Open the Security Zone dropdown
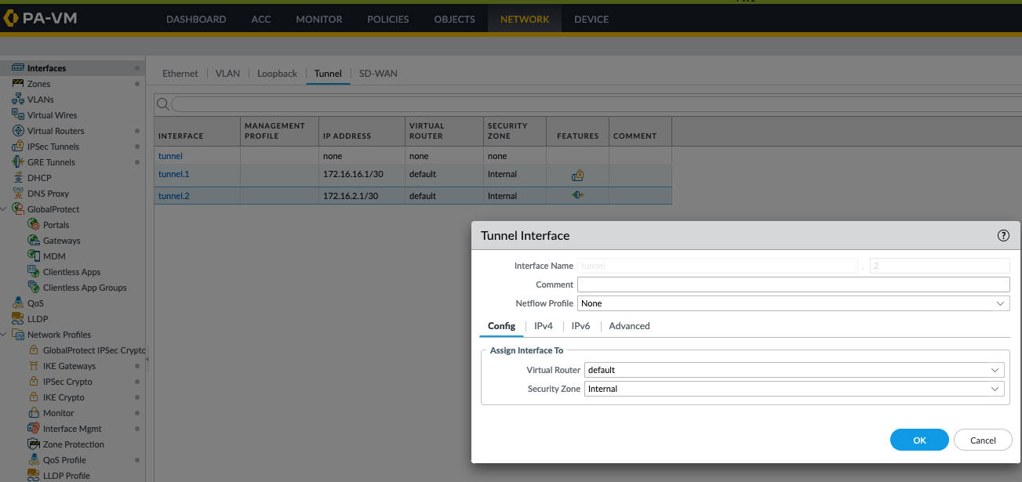1022x482 pixels. click(795, 389)
